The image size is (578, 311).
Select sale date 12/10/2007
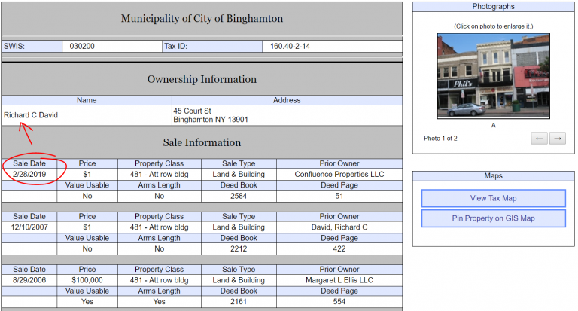click(29, 227)
